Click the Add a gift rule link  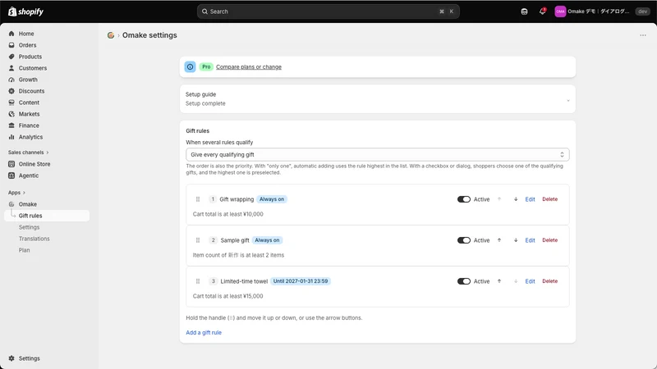(x=204, y=333)
